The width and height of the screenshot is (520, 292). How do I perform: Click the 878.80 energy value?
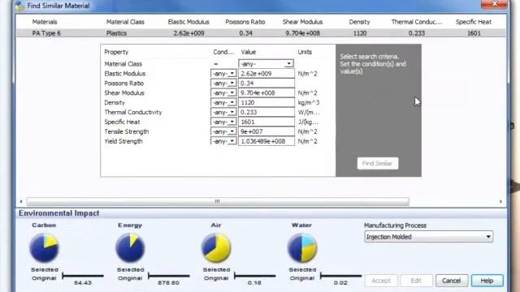(168, 283)
